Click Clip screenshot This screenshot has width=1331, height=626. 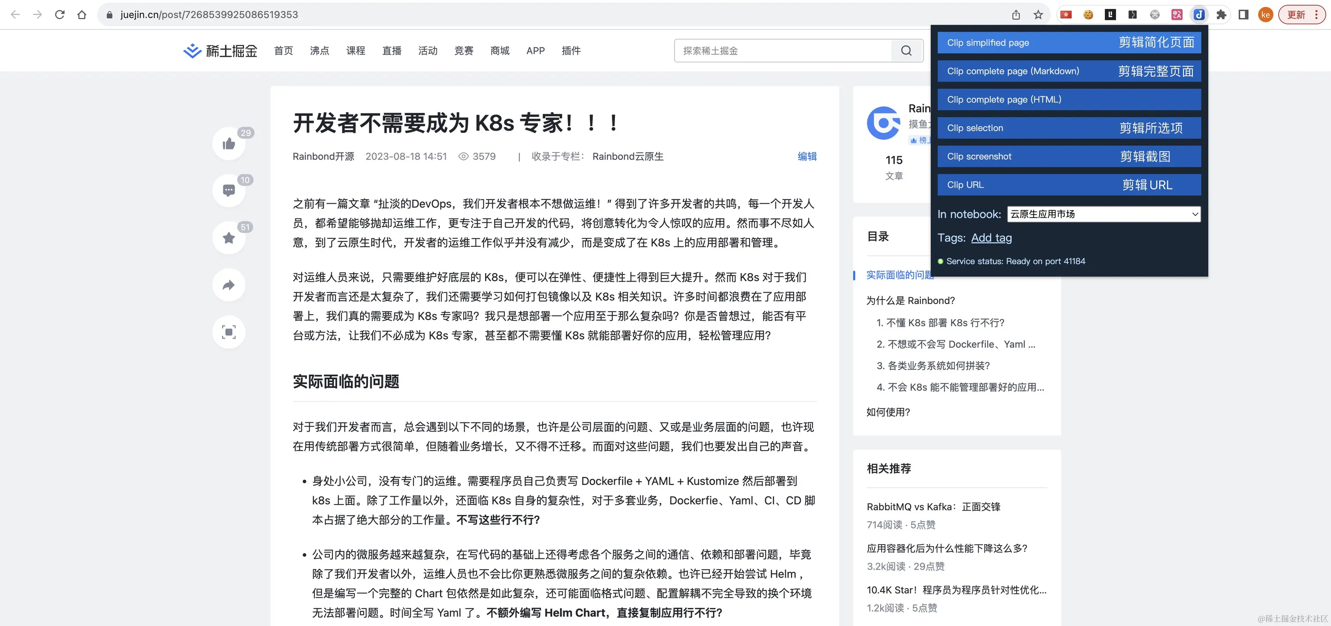(1069, 156)
